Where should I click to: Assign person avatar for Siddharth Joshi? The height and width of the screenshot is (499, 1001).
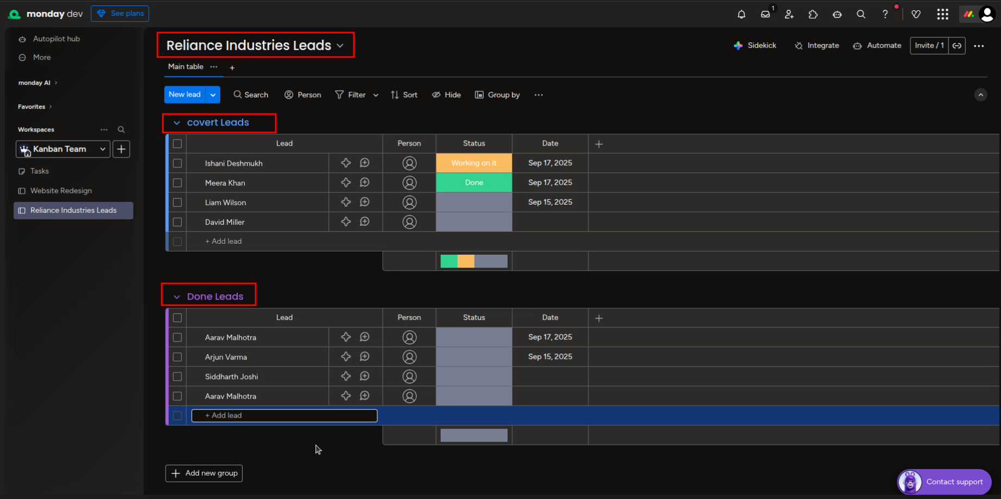tap(409, 376)
